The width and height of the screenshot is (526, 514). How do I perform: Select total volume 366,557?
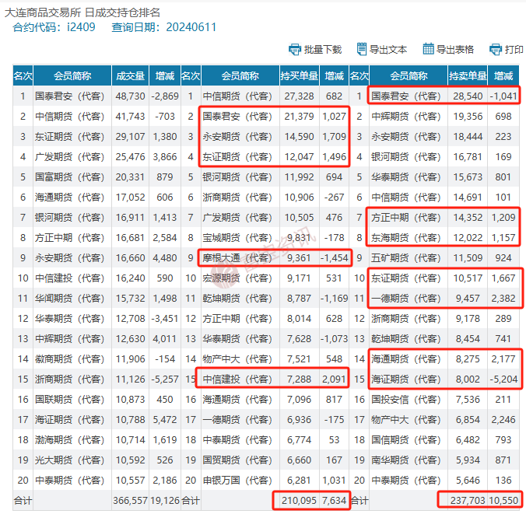coord(130,500)
